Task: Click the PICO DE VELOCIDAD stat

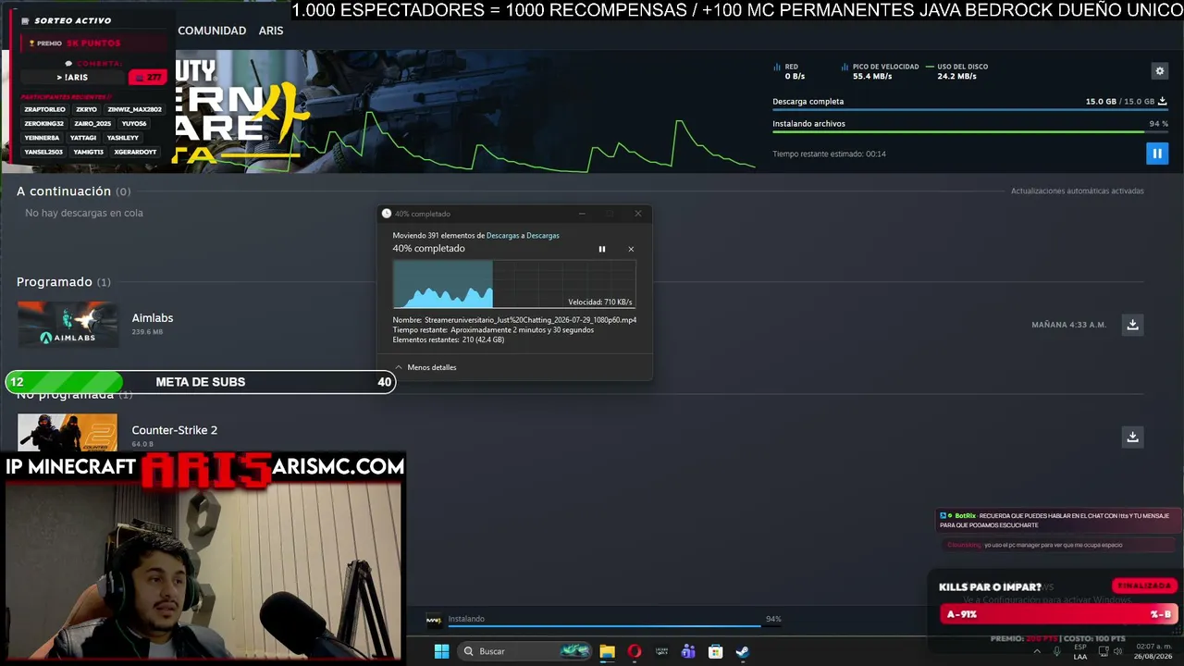Action: (880, 71)
